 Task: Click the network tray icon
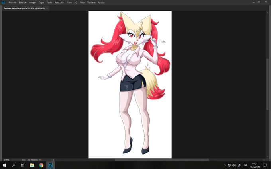229,165
